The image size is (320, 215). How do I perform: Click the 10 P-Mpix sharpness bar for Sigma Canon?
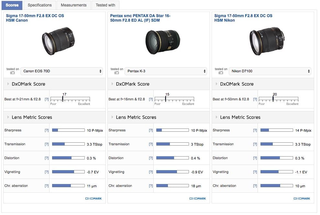click(x=68, y=130)
